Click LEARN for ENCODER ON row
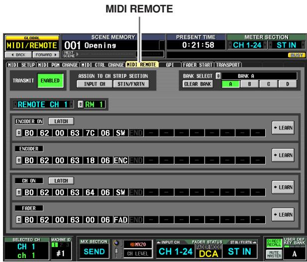 click(283, 128)
